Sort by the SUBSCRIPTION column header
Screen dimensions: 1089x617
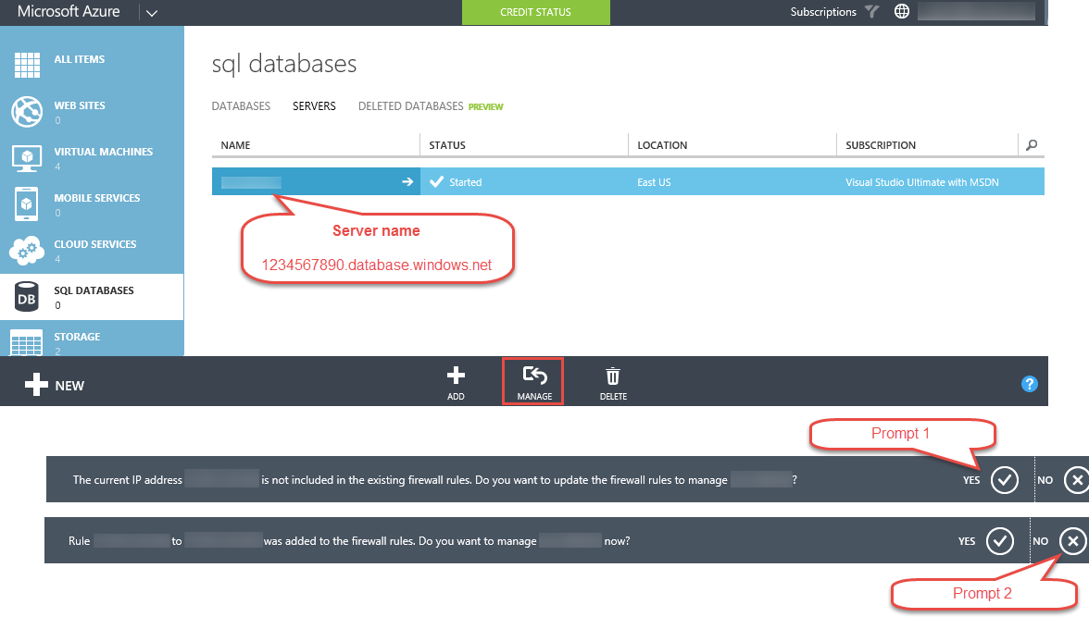[x=881, y=145]
